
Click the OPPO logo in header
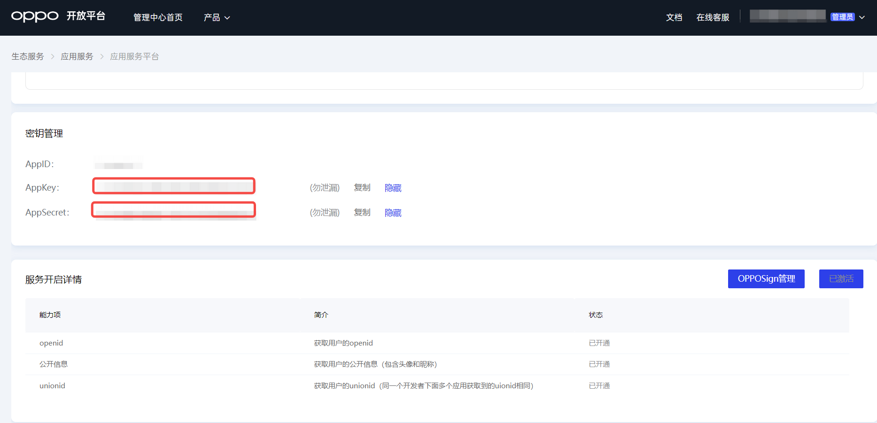click(35, 16)
